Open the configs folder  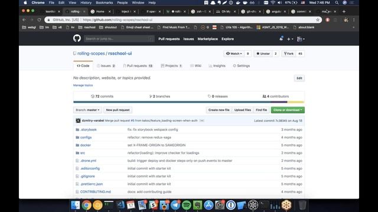86,137
